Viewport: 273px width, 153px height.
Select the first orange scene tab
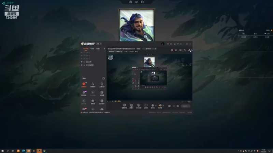[86, 49]
